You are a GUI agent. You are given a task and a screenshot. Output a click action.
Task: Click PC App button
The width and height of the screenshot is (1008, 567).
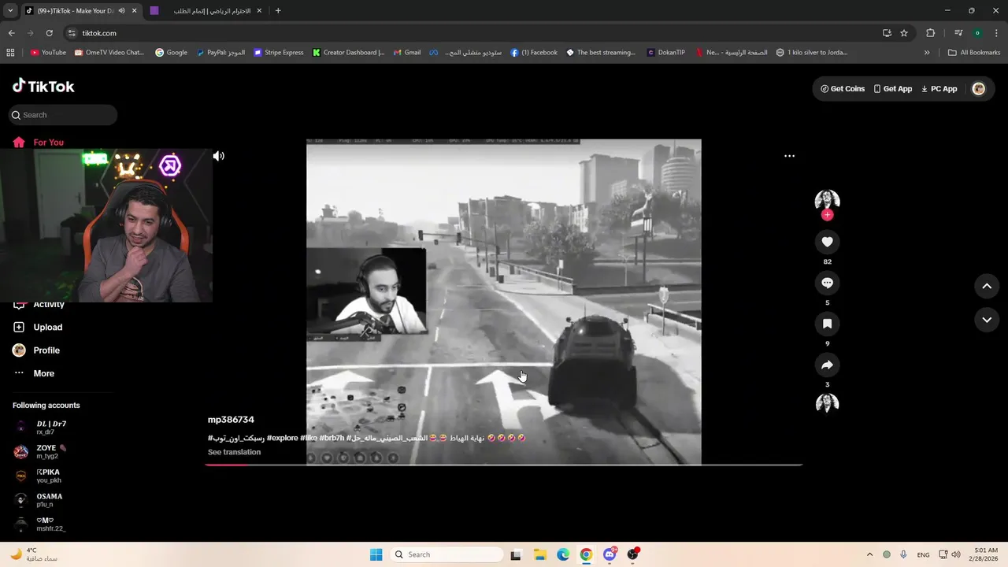point(939,89)
